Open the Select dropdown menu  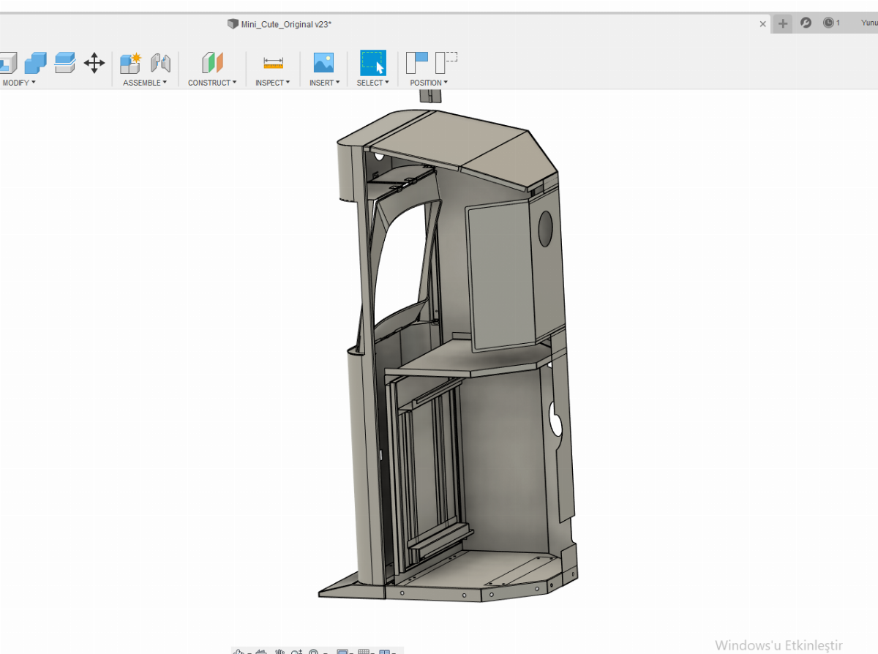[x=372, y=83]
